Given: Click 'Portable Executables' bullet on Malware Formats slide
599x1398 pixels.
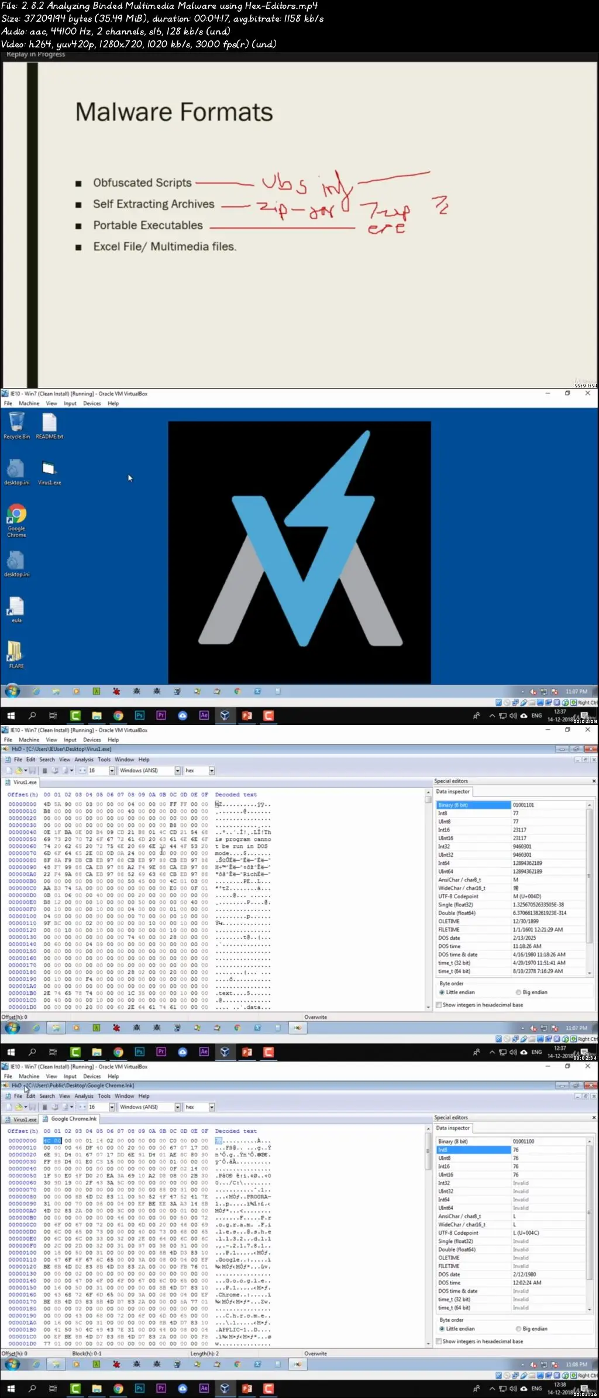Looking at the screenshot, I should pyautogui.click(x=148, y=225).
